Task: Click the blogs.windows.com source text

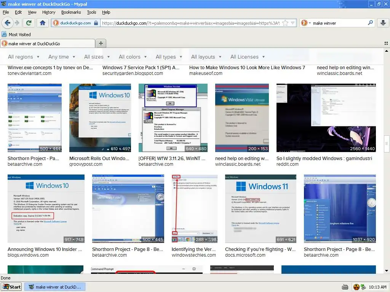Action: point(28,255)
